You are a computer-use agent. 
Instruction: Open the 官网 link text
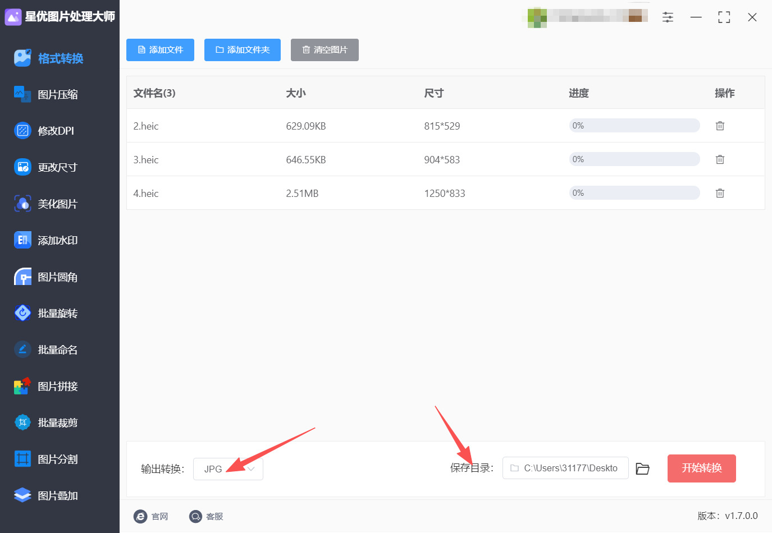(160, 516)
